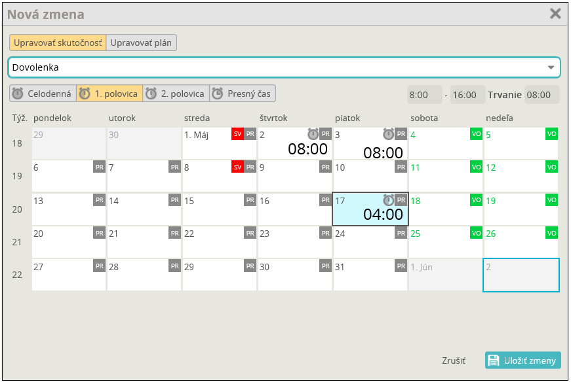The width and height of the screenshot is (571, 384).
Task: Click the PR badge on day 15
Action: click(250, 200)
